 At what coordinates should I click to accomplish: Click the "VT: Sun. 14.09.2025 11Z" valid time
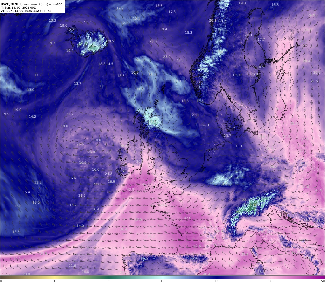tap(20, 11)
